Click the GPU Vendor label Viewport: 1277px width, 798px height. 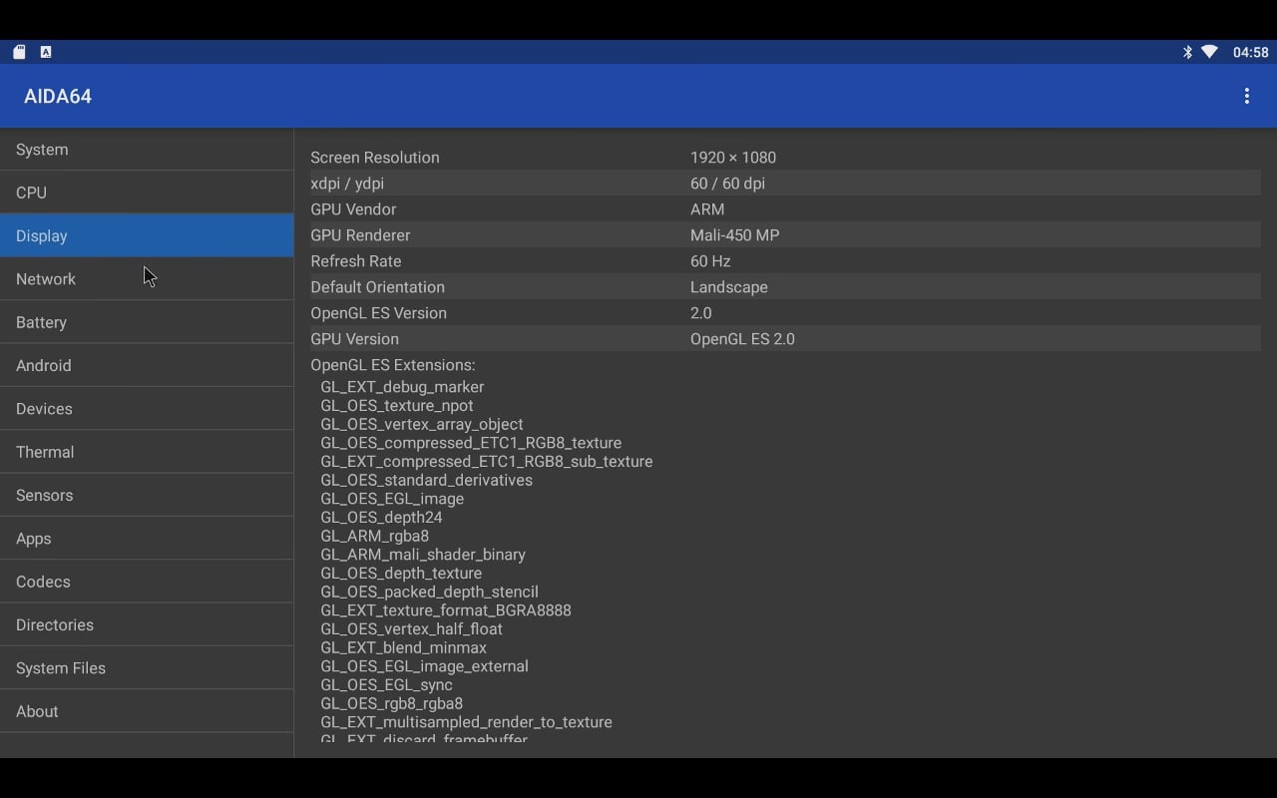click(353, 209)
